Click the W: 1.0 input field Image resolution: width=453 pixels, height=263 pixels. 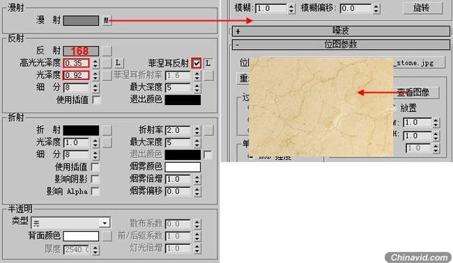[417, 122]
